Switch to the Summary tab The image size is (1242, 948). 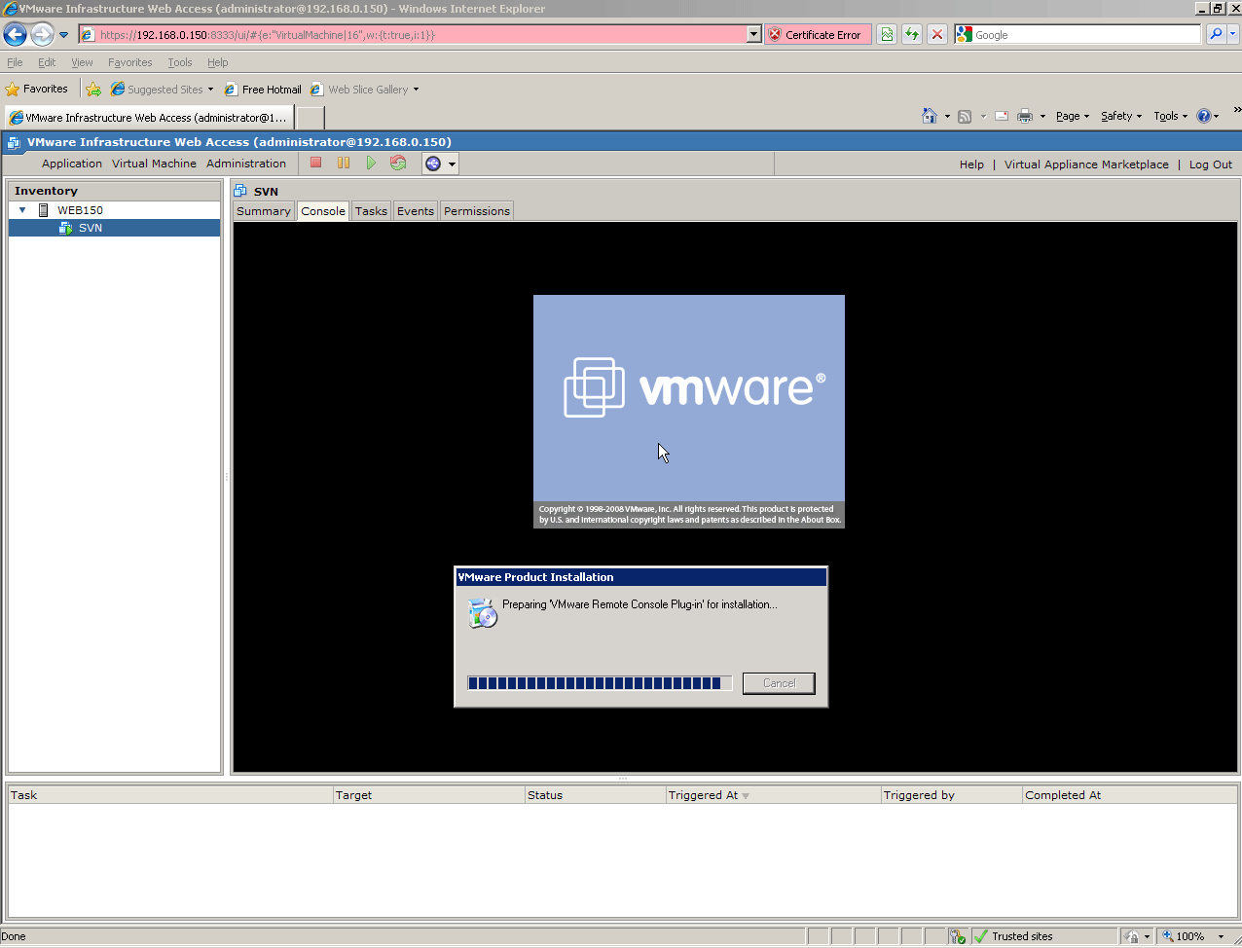pyautogui.click(x=264, y=211)
